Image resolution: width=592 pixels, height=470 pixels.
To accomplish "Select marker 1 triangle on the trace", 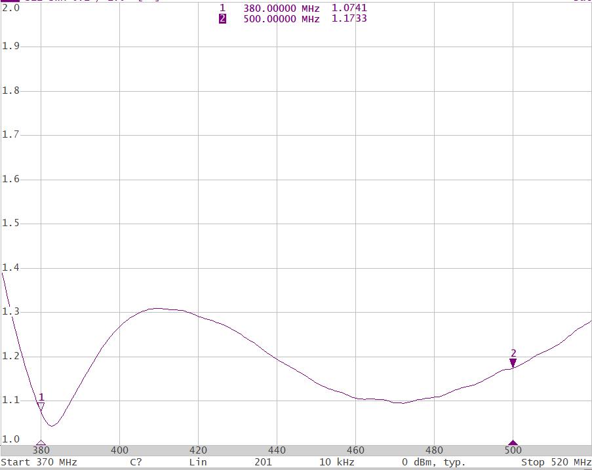I will (41, 406).
